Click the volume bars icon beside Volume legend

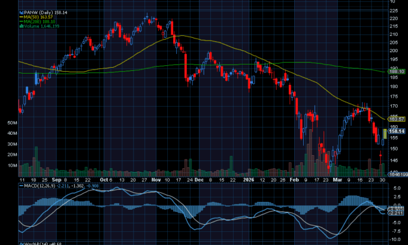[x=21, y=26]
